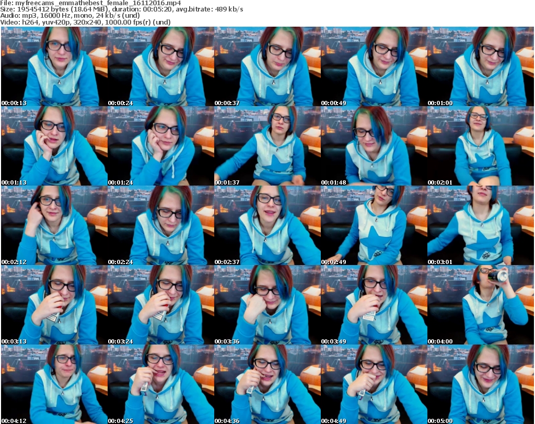535x424 pixels.
Task: Select the thumbnail at 00:01:13
Action: pos(54,146)
